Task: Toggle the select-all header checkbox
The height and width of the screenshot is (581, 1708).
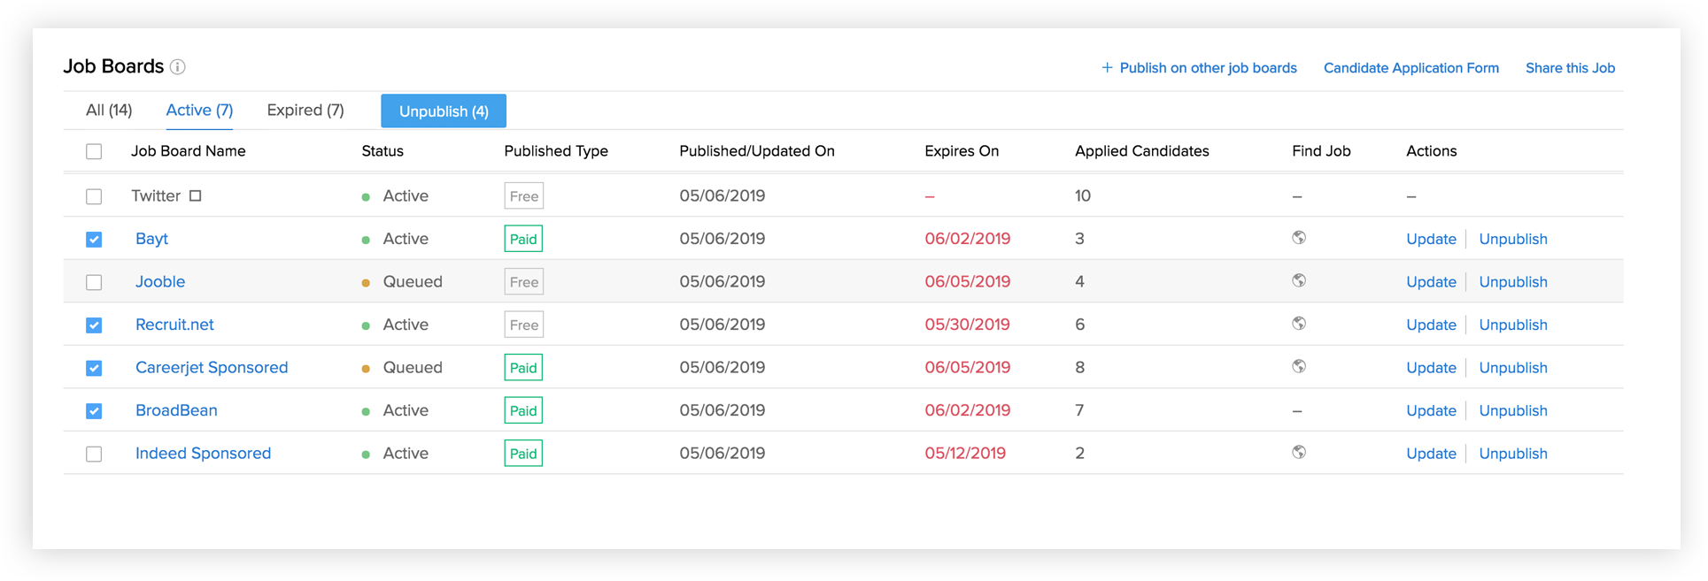Action: point(94,151)
